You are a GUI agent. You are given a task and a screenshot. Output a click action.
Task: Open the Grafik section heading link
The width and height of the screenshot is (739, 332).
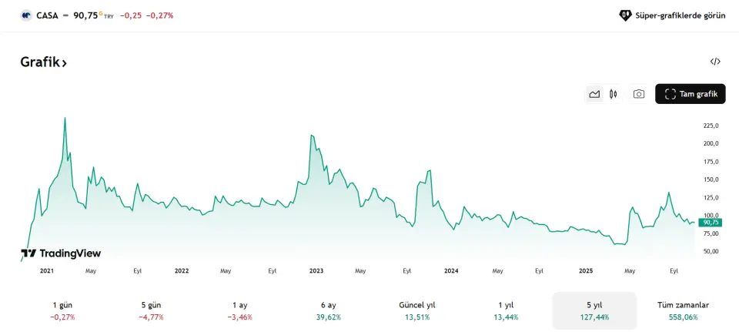(x=44, y=62)
